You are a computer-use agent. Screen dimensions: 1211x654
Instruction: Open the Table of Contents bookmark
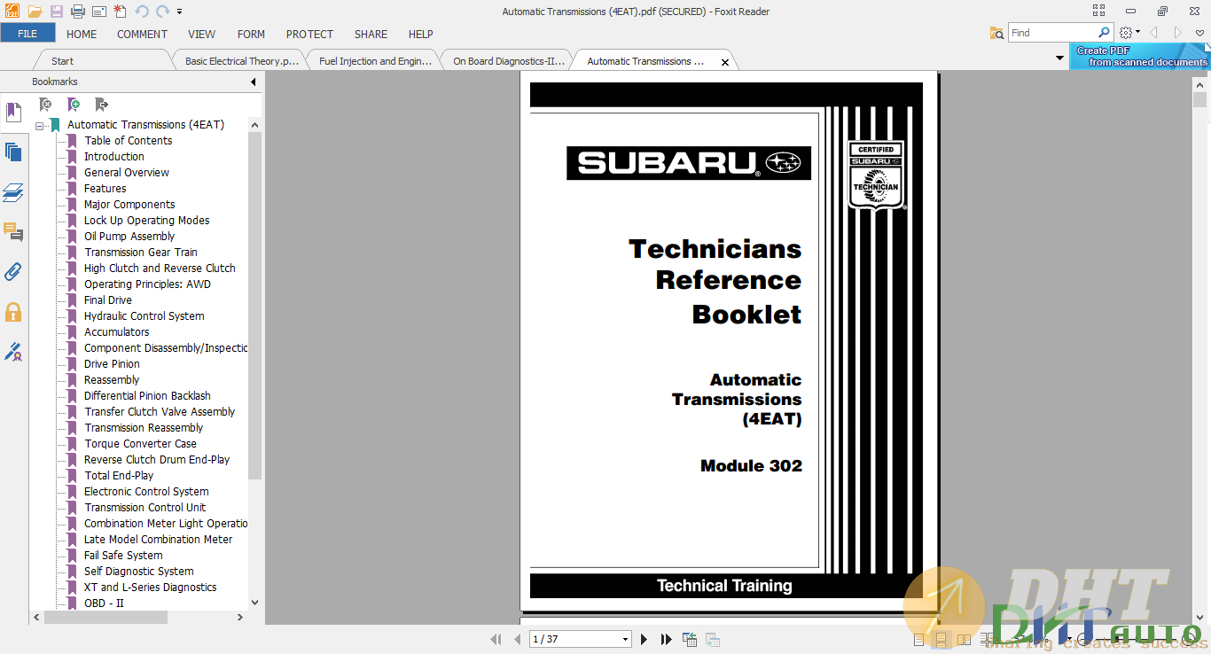click(x=128, y=141)
